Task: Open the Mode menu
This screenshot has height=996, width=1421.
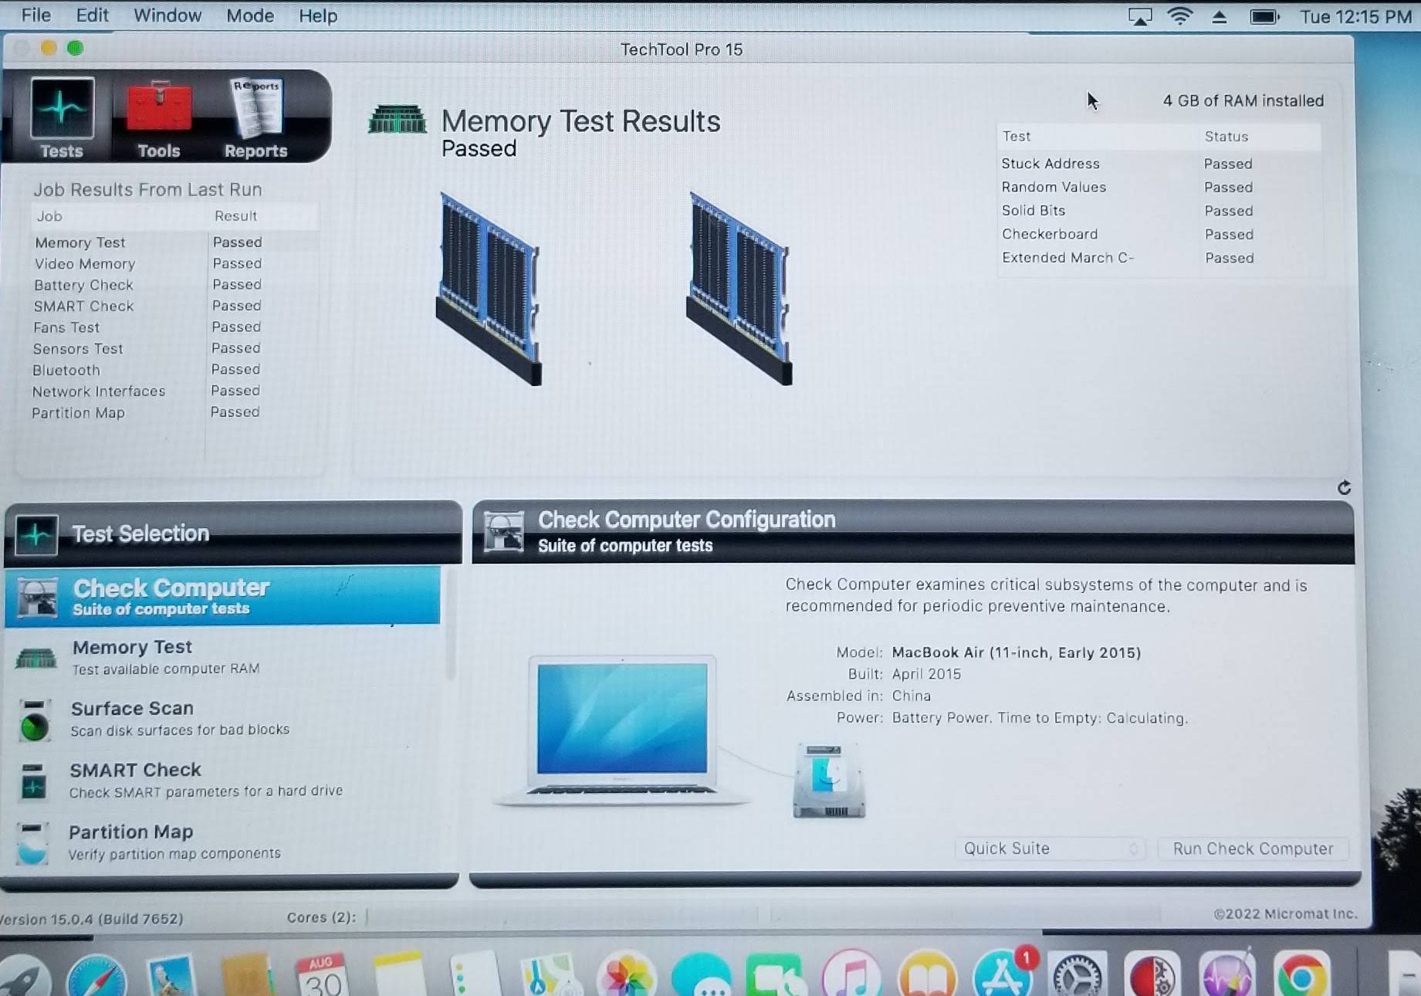Action: coord(249,15)
